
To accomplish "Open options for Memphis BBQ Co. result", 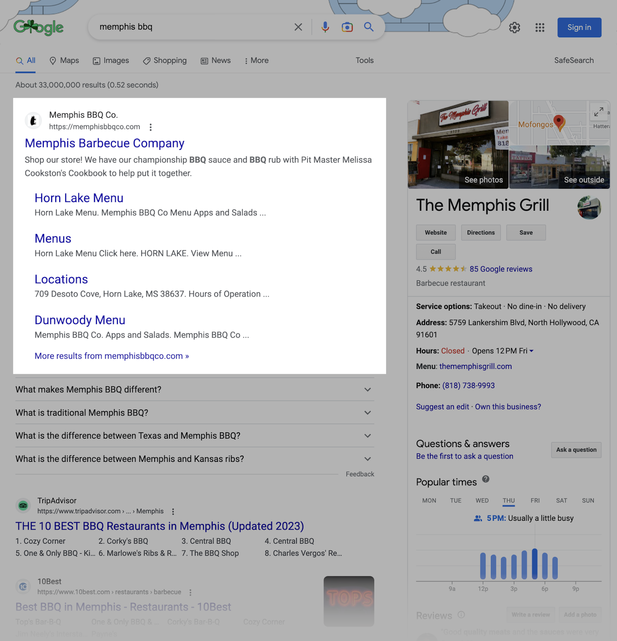I will (151, 127).
